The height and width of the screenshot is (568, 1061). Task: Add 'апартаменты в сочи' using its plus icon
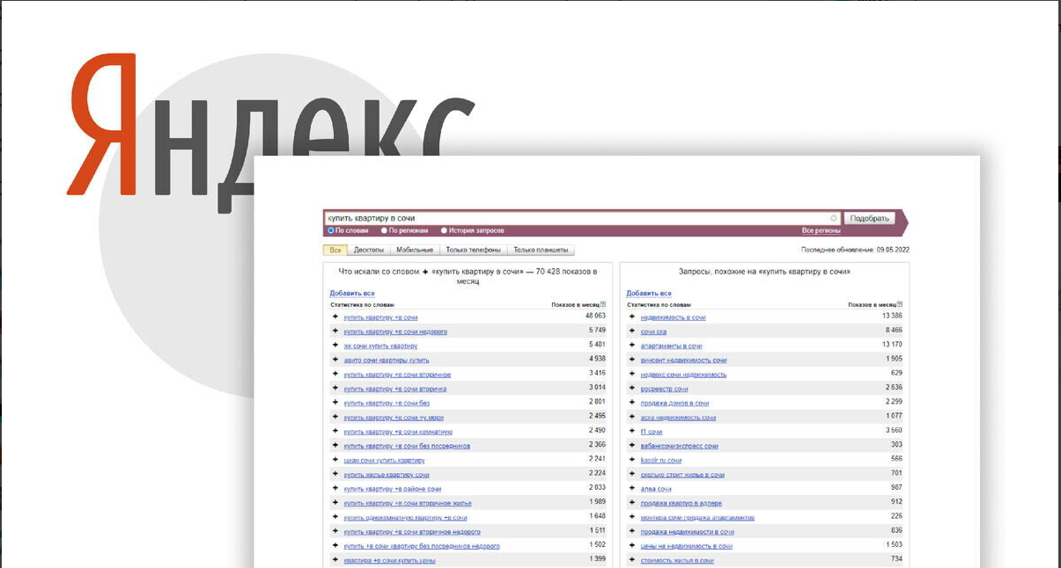click(x=632, y=346)
